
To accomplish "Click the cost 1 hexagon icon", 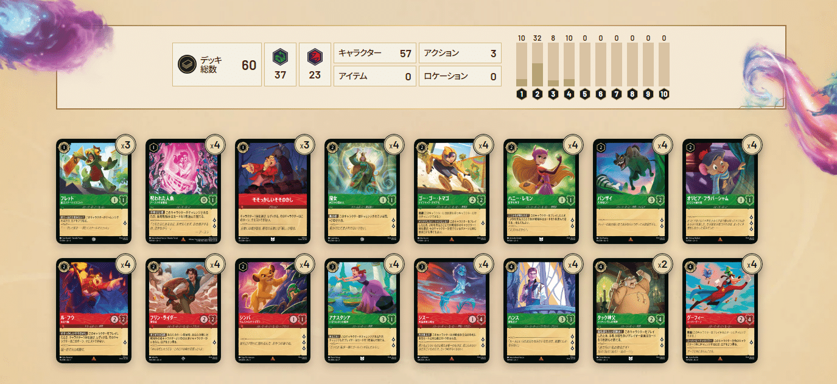I will coord(521,94).
